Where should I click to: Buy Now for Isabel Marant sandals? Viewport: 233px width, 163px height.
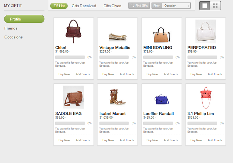[108, 140]
